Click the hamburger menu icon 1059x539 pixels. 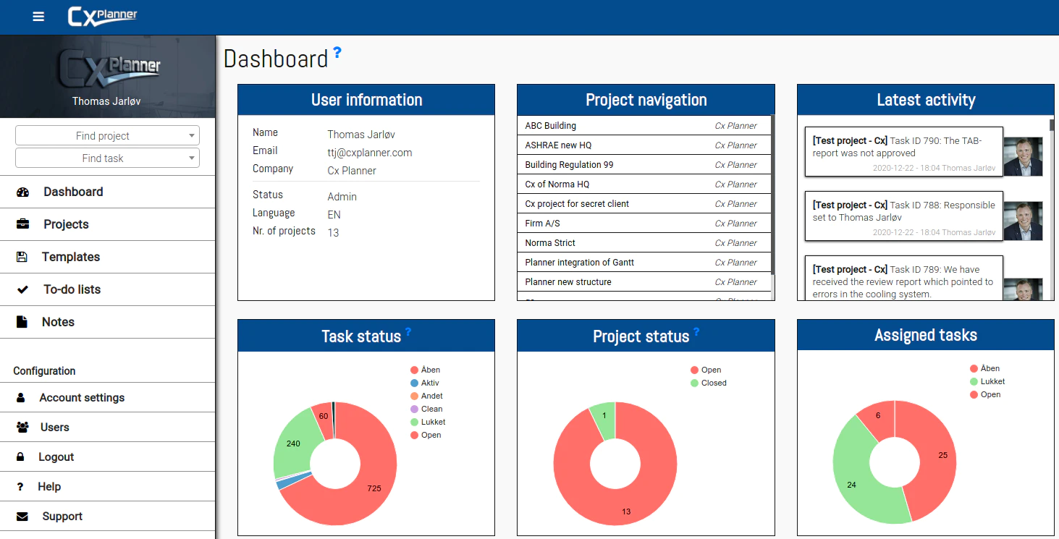point(38,17)
